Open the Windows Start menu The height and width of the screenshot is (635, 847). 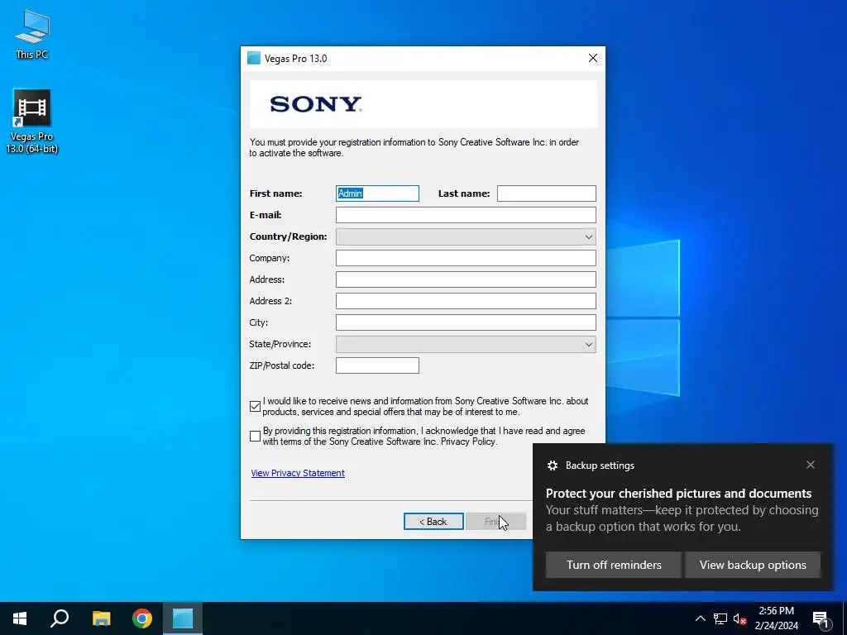click(20, 618)
